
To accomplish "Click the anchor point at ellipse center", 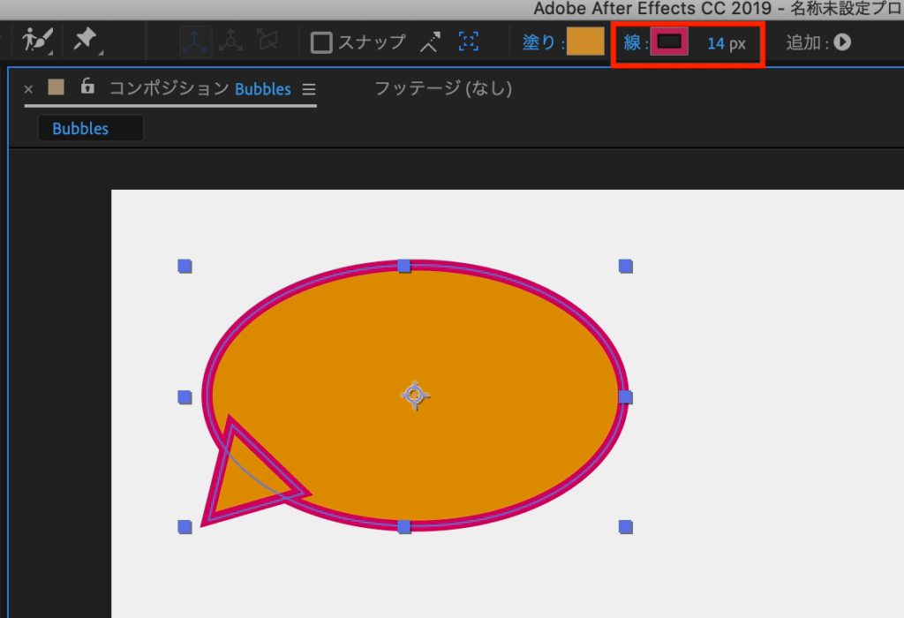I will tap(415, 396).
